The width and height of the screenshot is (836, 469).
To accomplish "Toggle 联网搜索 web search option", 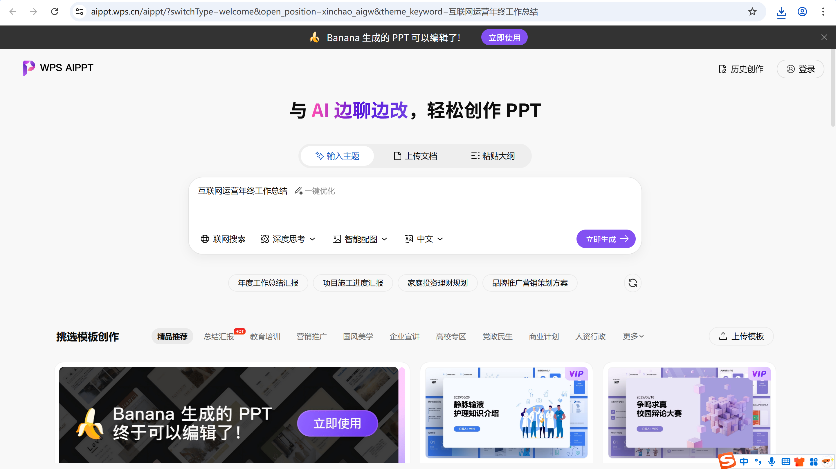I will [x=223, y=239].
